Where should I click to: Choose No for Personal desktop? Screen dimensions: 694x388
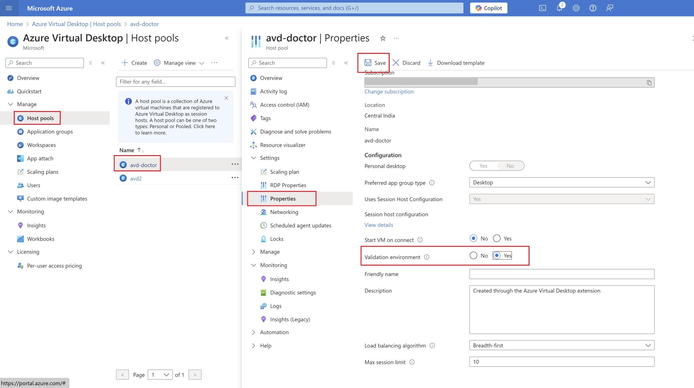coord(510,166)
